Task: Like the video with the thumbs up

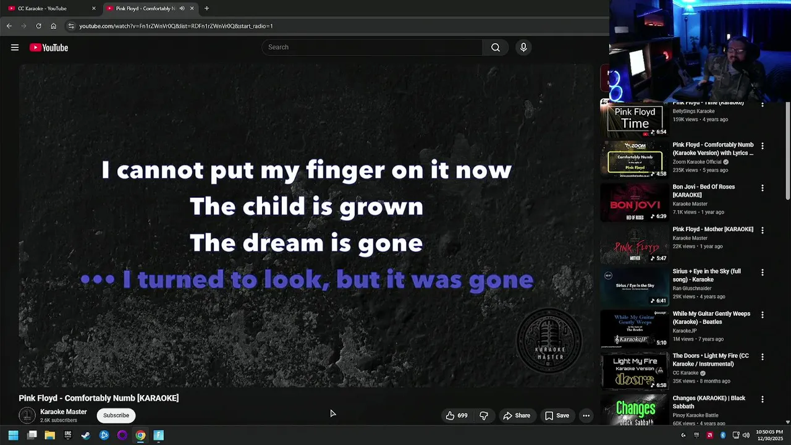Action: (x=457, y=415)
